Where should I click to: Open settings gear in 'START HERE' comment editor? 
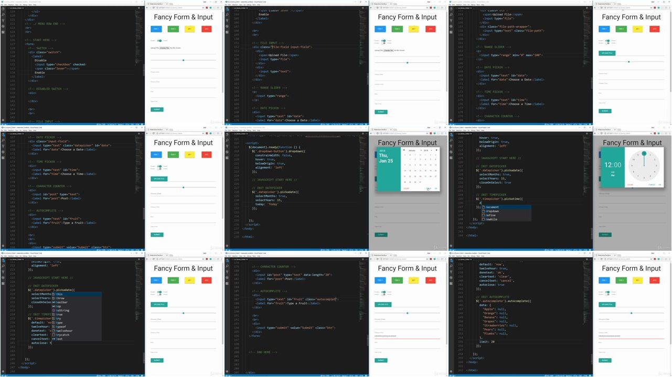3,120
